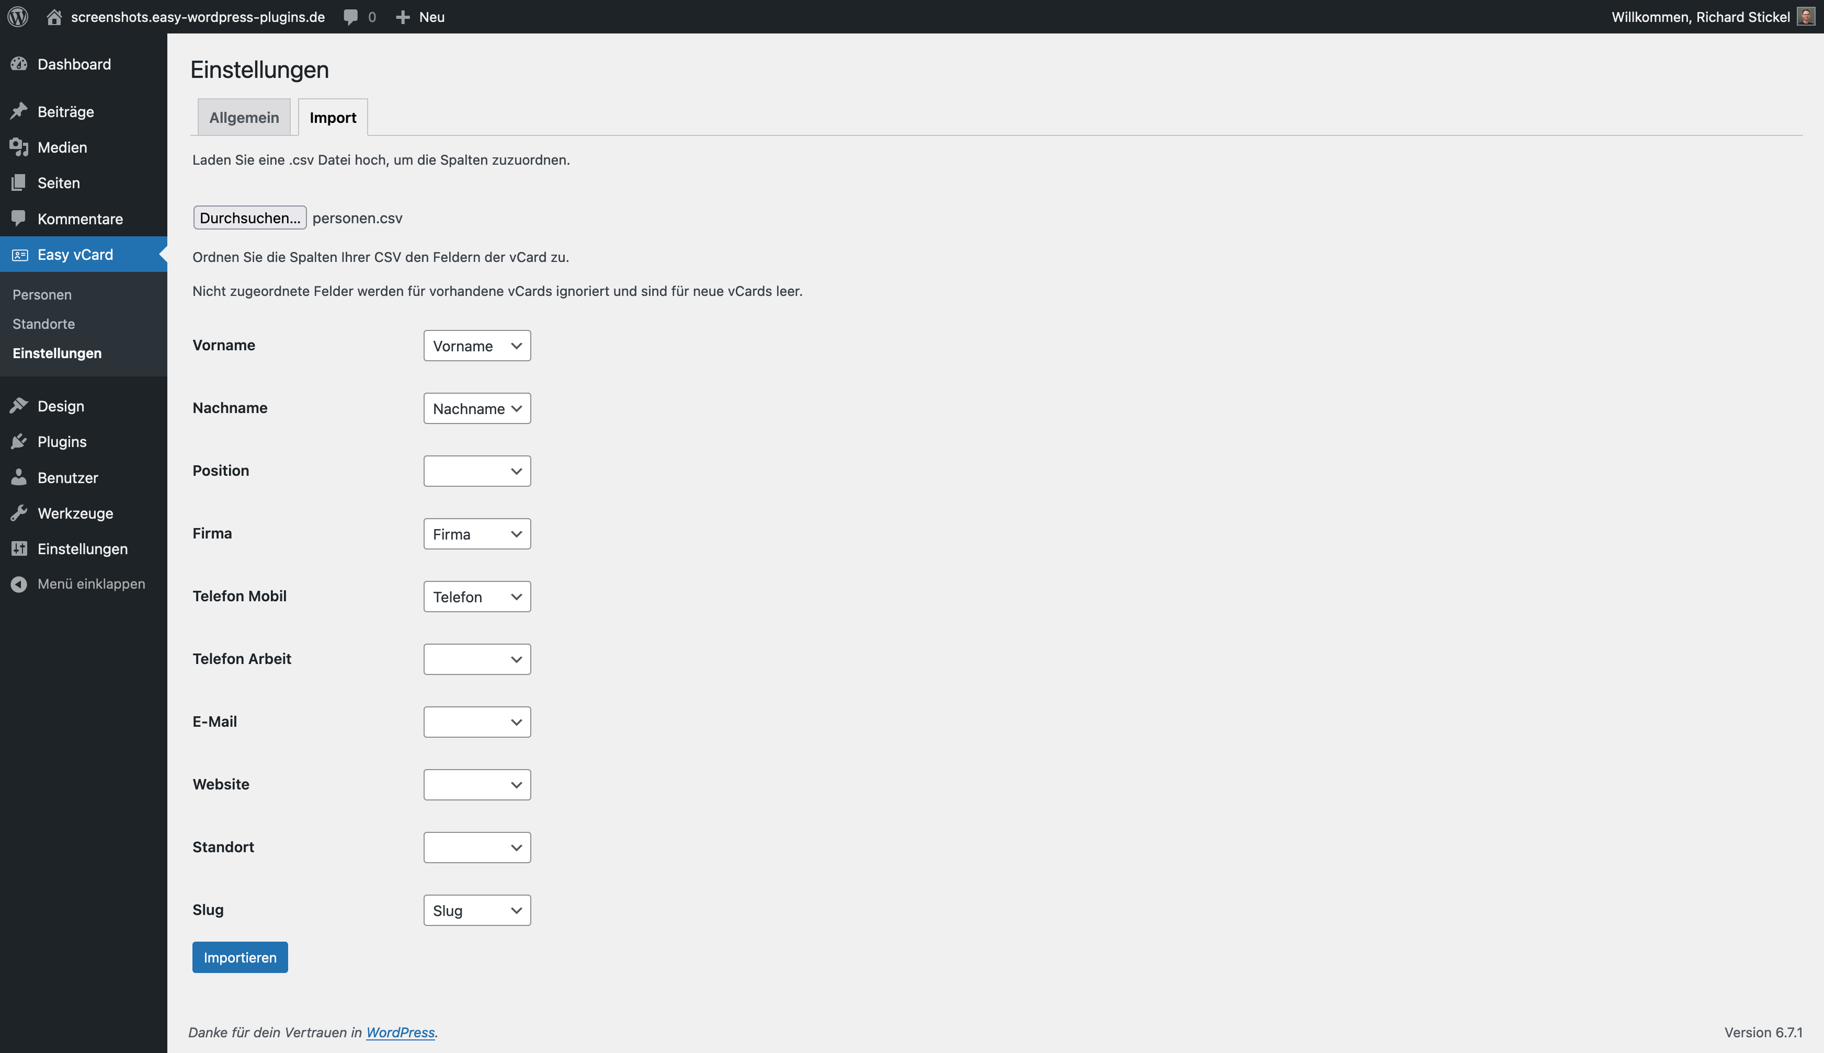Screen dimensions: 1824x1053
Task: Click the Einstellungen sliders icon in sidebar
Action: [x=19, y=549]
